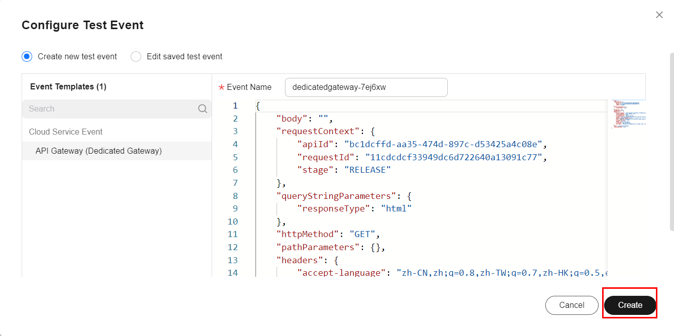Close the Configure Test Event dialog

coord(659,15)
